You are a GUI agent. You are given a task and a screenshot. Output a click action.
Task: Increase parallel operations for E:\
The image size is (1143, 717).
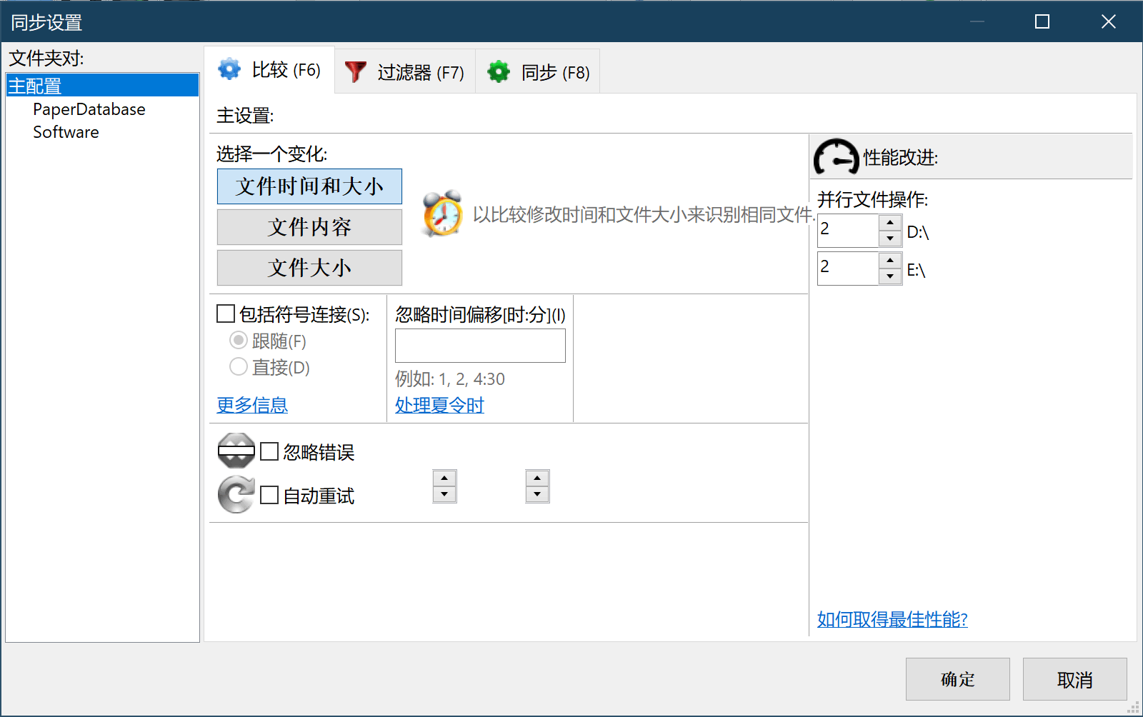[x=890, y=261]
